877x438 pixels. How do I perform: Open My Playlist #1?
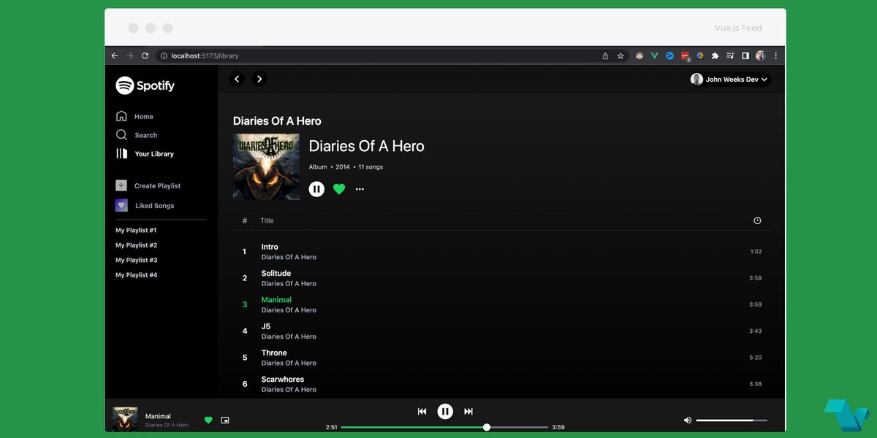(136, 231)
